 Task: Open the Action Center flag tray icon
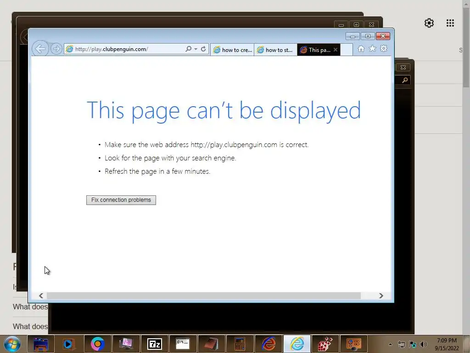tap(413, 344)
